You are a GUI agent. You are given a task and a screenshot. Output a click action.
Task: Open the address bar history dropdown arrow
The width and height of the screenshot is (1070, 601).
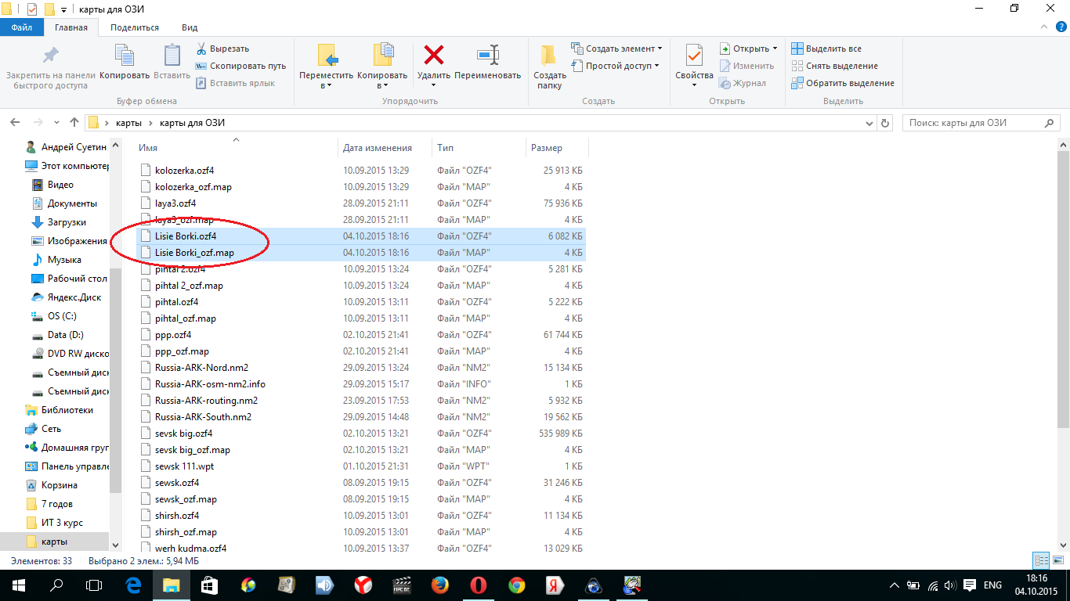tap(869, 123)
